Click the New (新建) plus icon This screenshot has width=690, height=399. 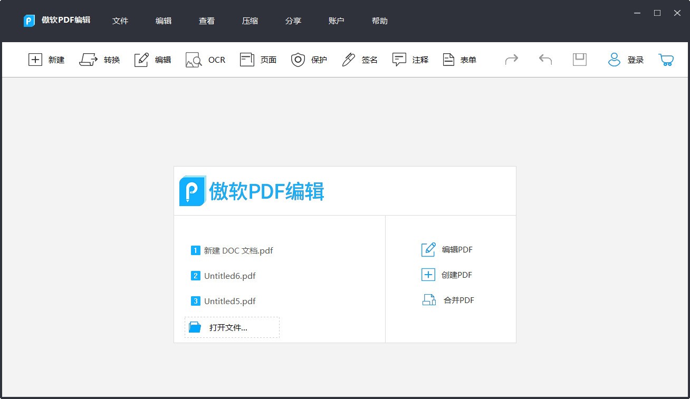(x=35, y=60)
